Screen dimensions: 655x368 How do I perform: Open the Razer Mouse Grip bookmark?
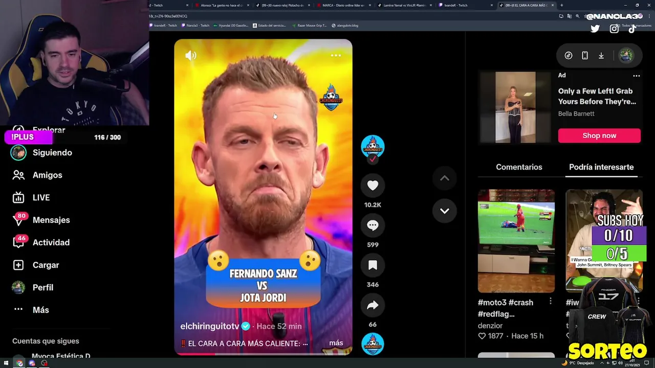click(x=310, y=25)
